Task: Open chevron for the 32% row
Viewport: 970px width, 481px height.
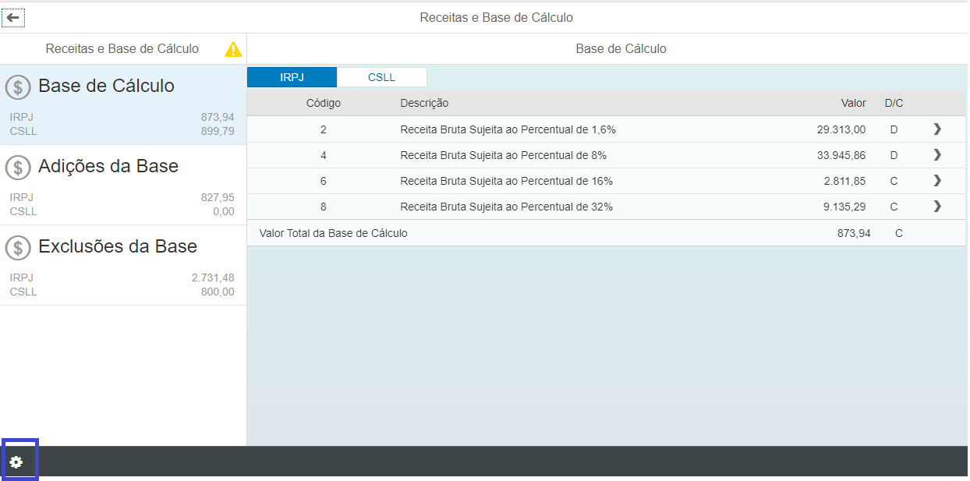Action: click(937, 207)
